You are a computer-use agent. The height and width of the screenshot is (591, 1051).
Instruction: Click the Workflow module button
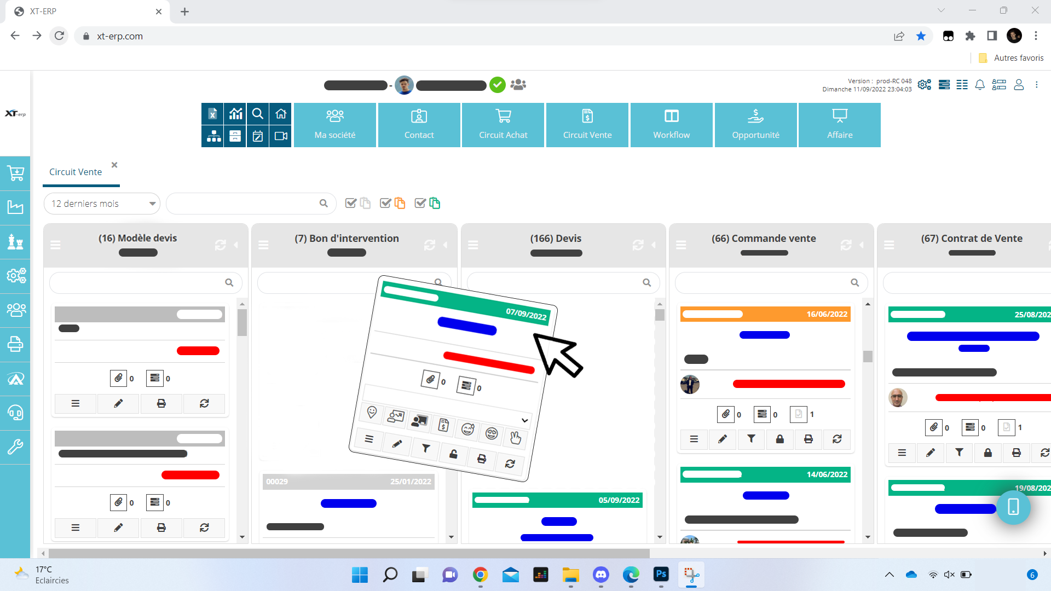pos(671,125)
